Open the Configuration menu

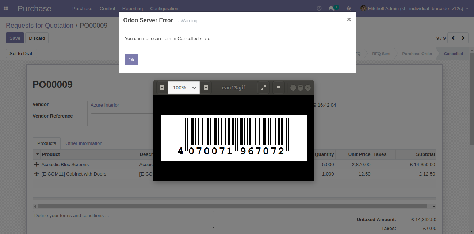coord(164,8)
